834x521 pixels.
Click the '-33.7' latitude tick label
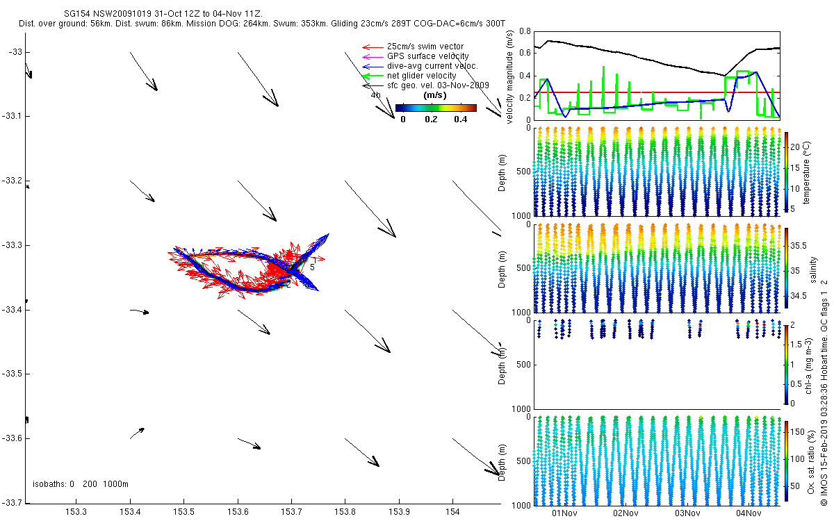[14, 502]
